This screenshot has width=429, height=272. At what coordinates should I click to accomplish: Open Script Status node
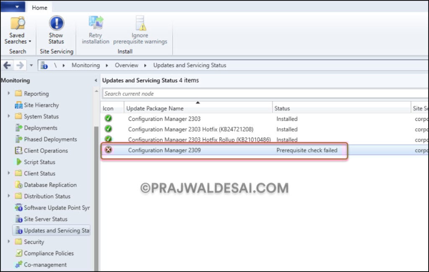coord(39,162)
